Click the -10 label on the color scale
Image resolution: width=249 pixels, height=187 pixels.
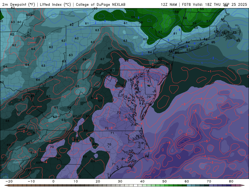[31, 181]
